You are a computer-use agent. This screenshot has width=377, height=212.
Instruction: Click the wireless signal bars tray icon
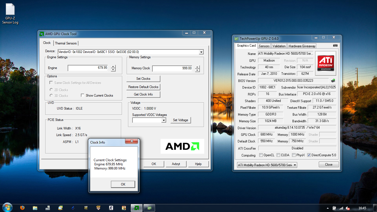pyautogui.click(x=341, y=208)
